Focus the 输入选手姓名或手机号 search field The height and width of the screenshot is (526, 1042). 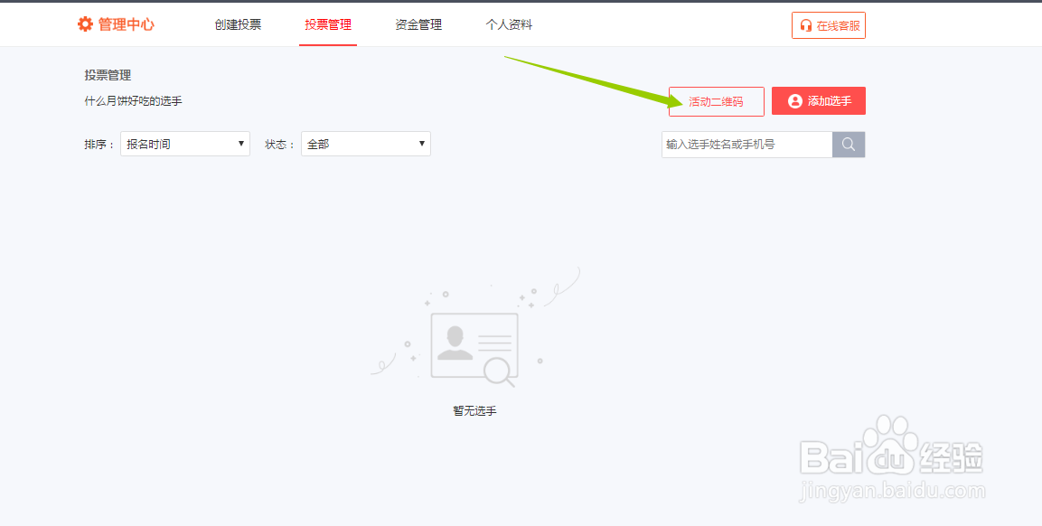[747, 145]
